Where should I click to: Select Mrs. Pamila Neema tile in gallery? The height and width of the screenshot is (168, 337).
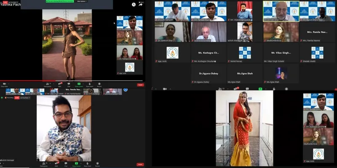point(317,32)
